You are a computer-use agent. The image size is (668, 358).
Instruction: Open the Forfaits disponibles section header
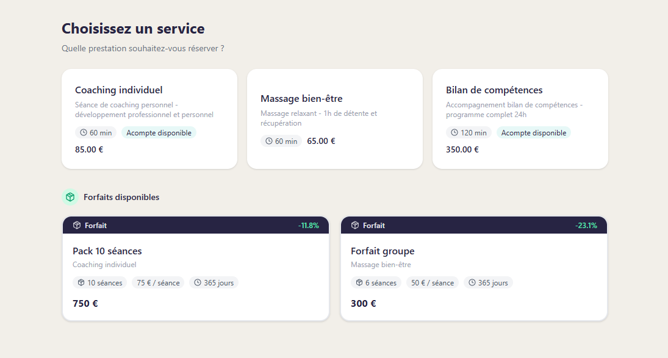pyautogui.click(x=121, y=197)
